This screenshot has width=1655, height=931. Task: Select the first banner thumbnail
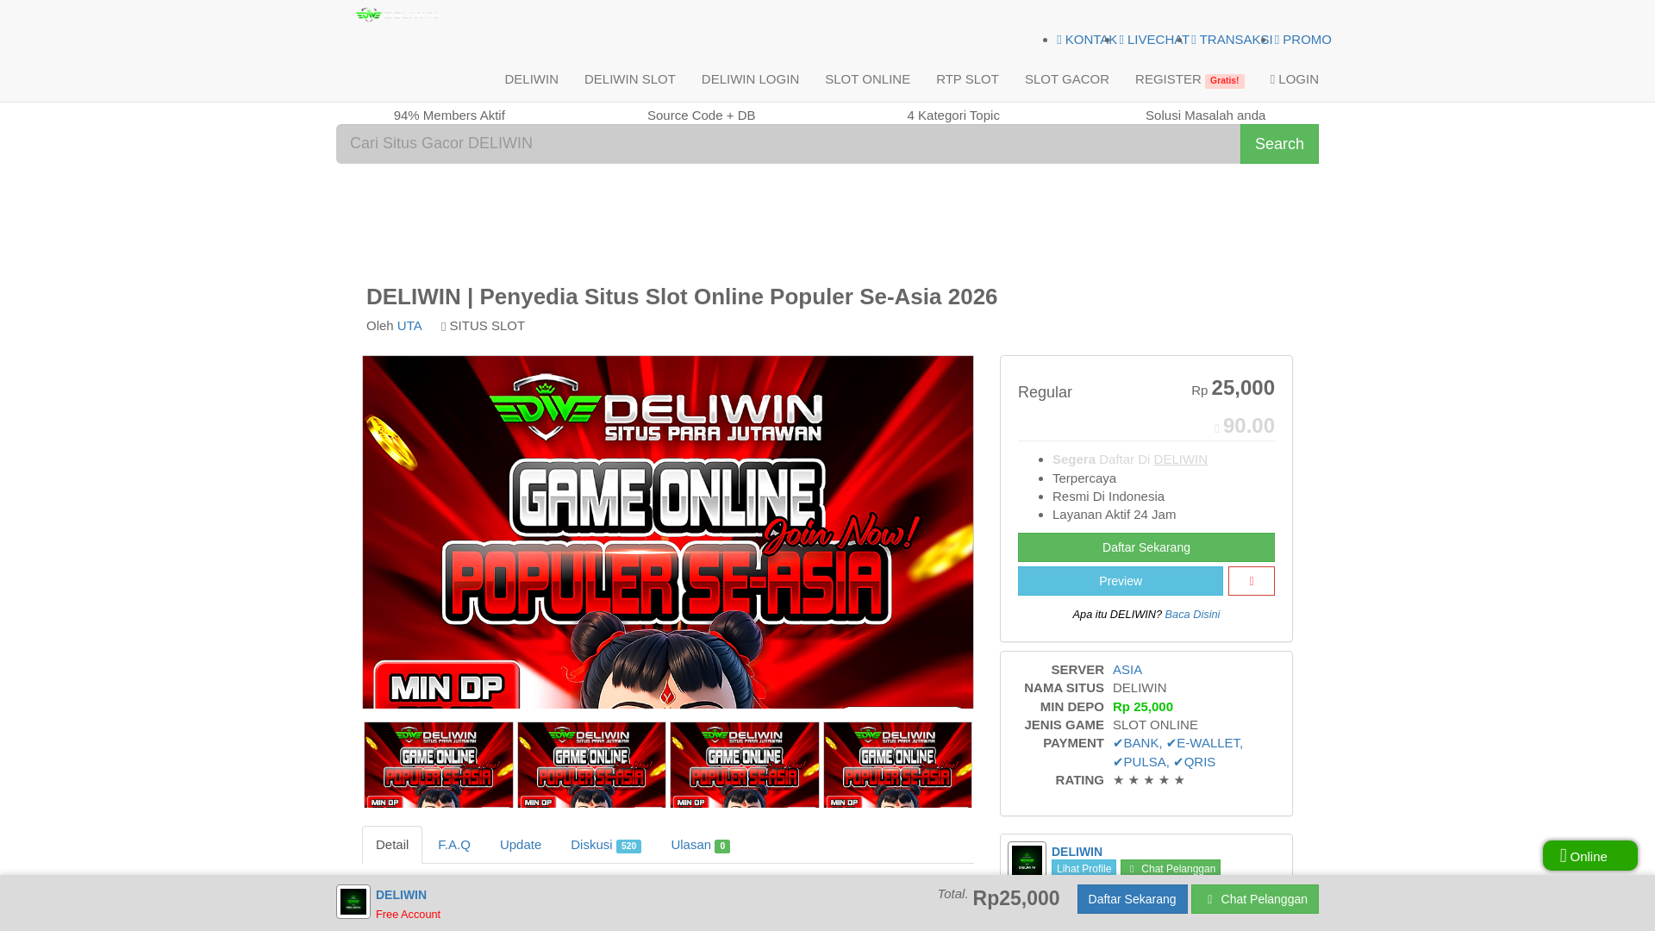[x=438, y=765]
